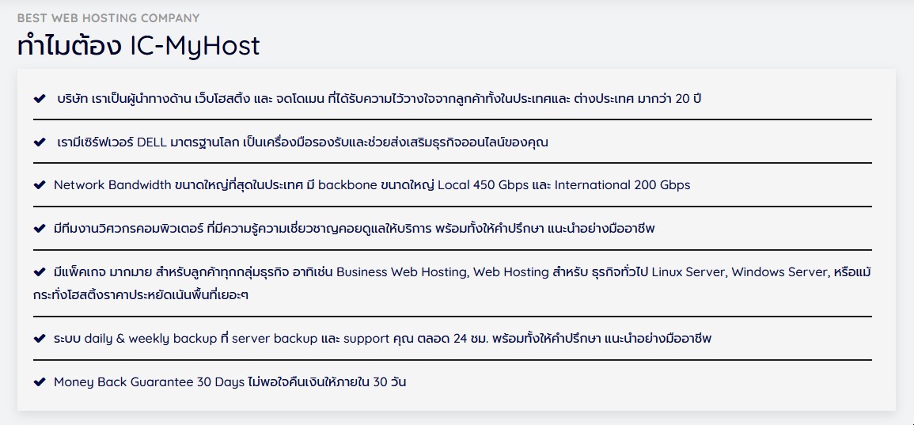Click the checkmark beside daily & weekly backup

40,339
